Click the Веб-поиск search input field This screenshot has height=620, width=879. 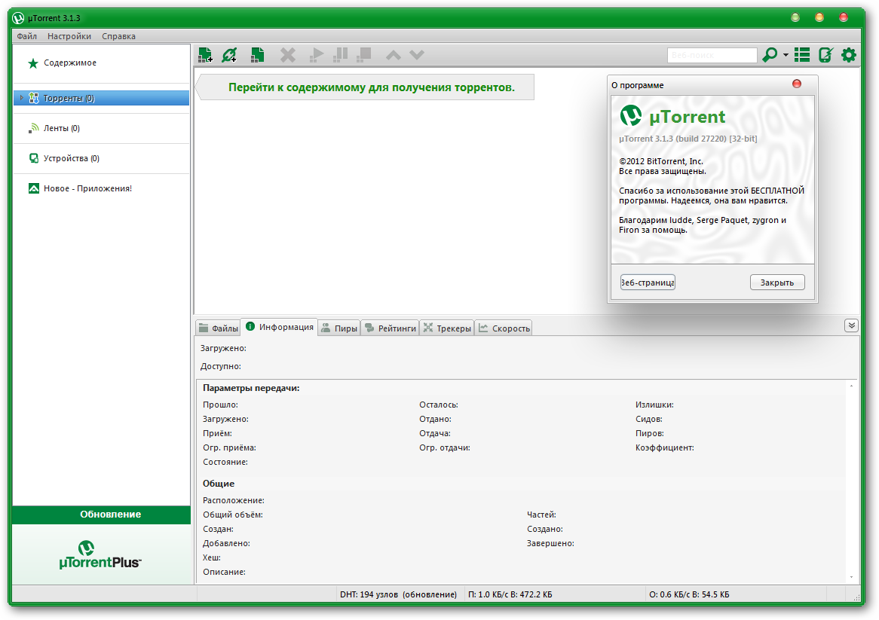pos(712,56)
